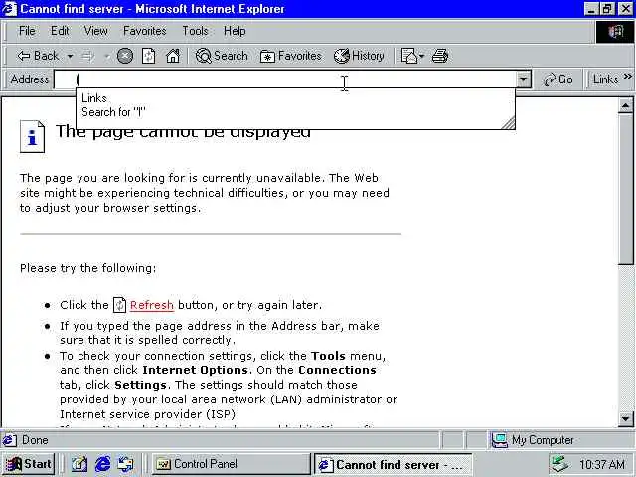636x477 pixels.
Task: Click the info icon beside page heading
Action: [32, 137]
